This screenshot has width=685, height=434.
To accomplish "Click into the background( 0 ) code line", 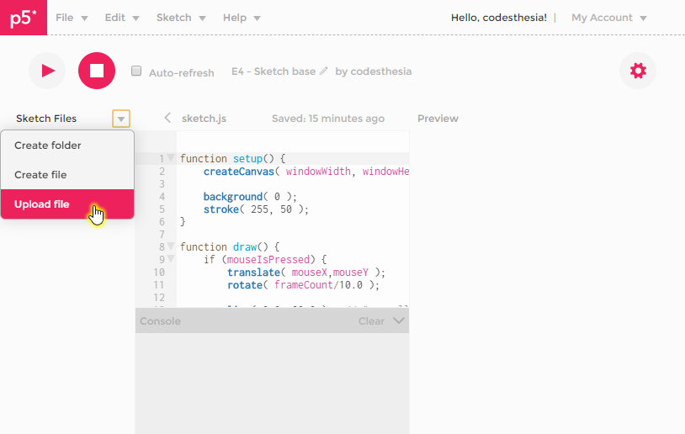I will [x=250, y=197].
